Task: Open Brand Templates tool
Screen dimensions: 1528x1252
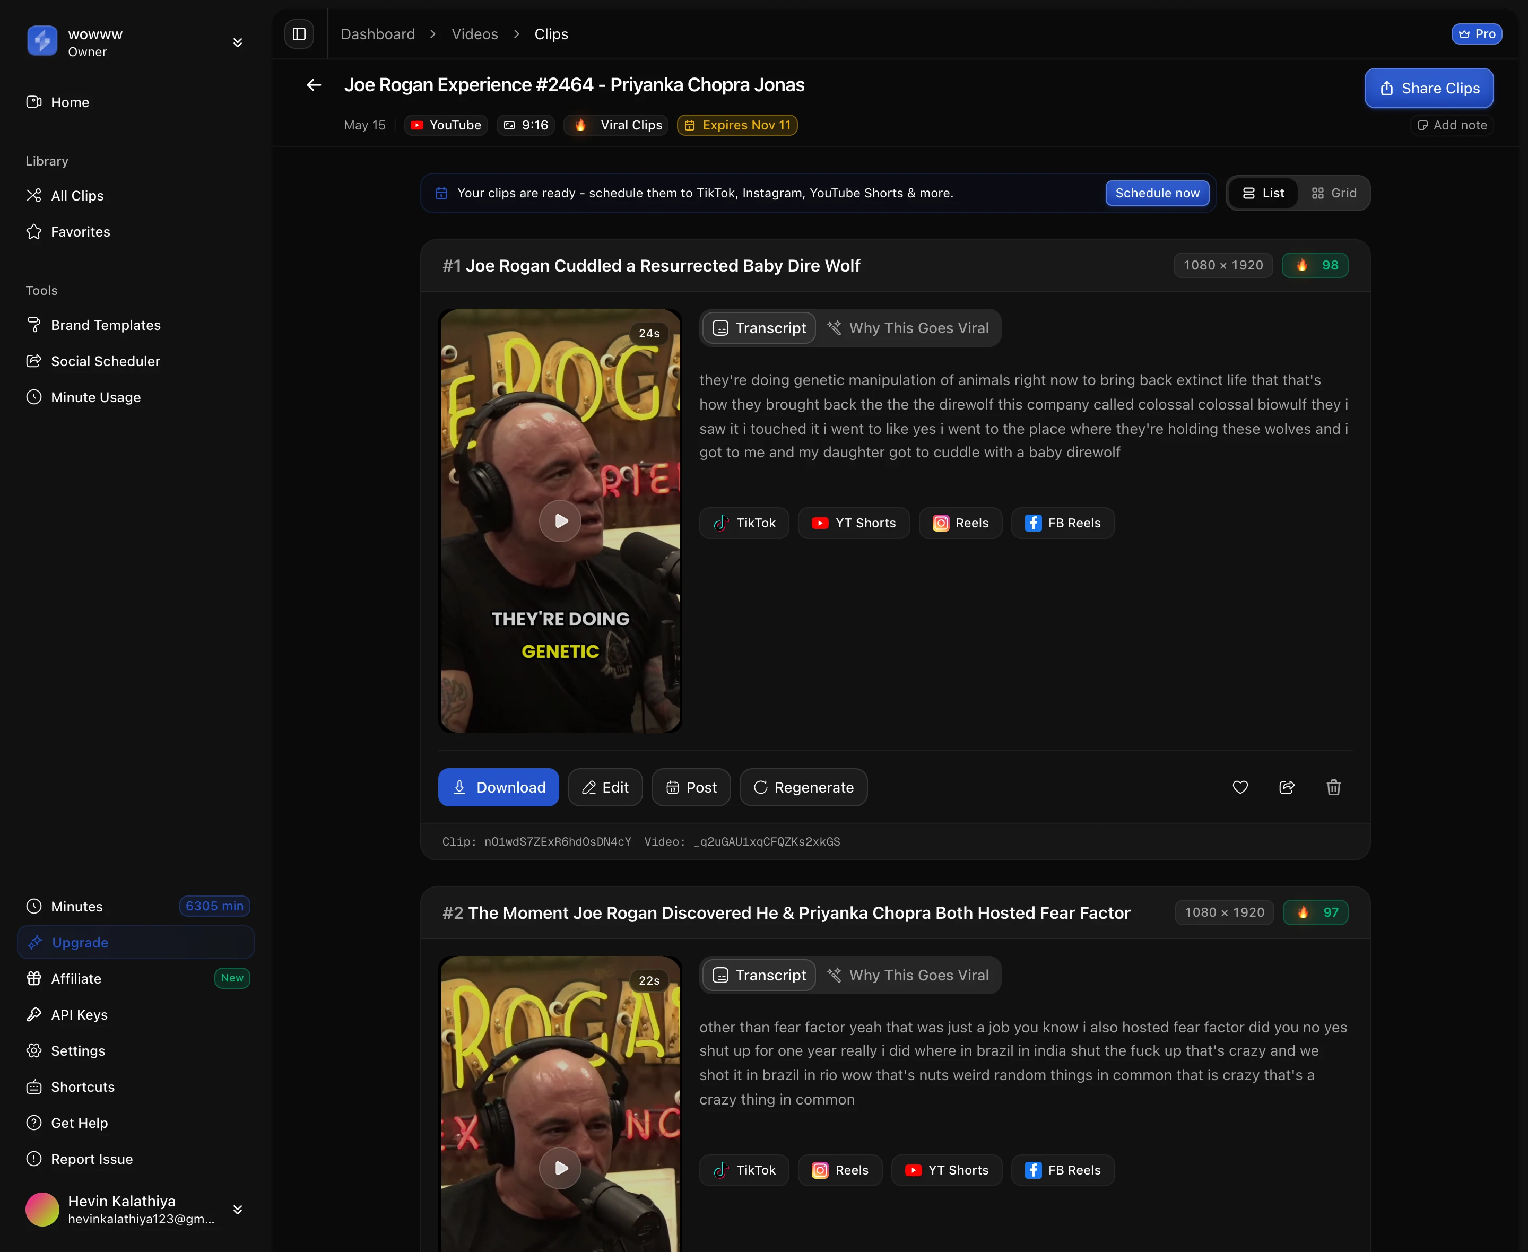Action: coord(136,325)
